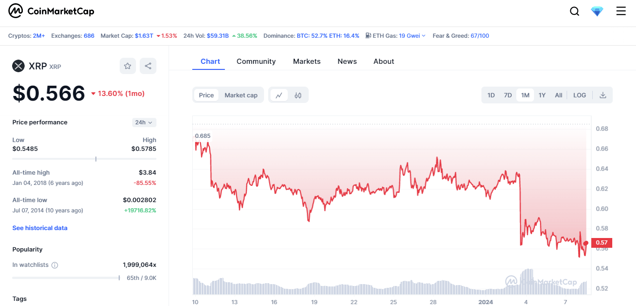The width and height of the screenshot is (636, 306).
Task: Click the Jul 07, 2014 date text
Action: click(48, 211)
